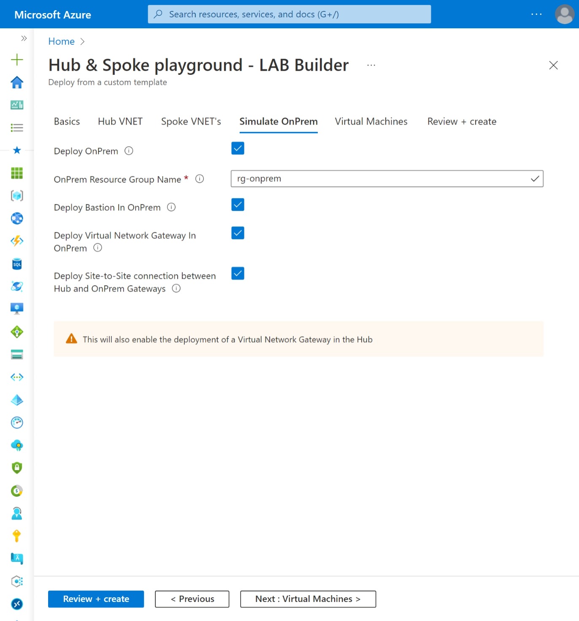Screen dimensions: 579x621
Task: Click the breadcrumb chevron after Home
Action: 82,41
